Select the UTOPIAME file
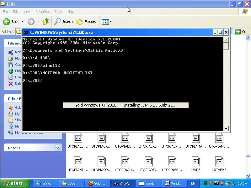The width and height of the screenshot is (251, 188). pyautogui.click(x=219, y=141)
